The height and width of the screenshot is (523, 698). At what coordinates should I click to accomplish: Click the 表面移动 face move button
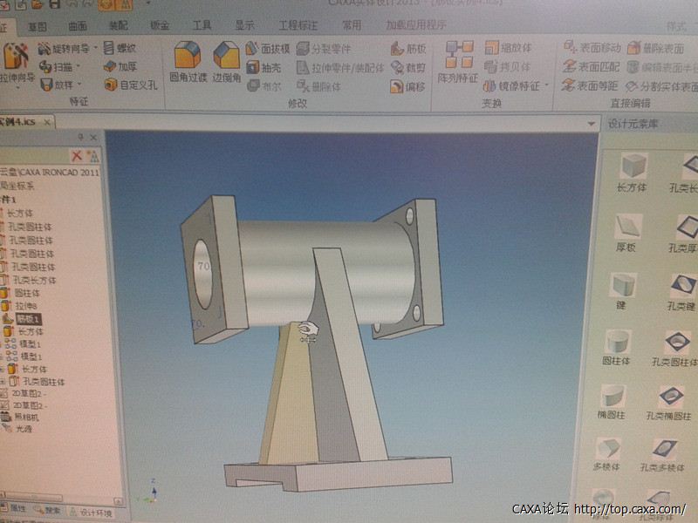click(592, 48)
